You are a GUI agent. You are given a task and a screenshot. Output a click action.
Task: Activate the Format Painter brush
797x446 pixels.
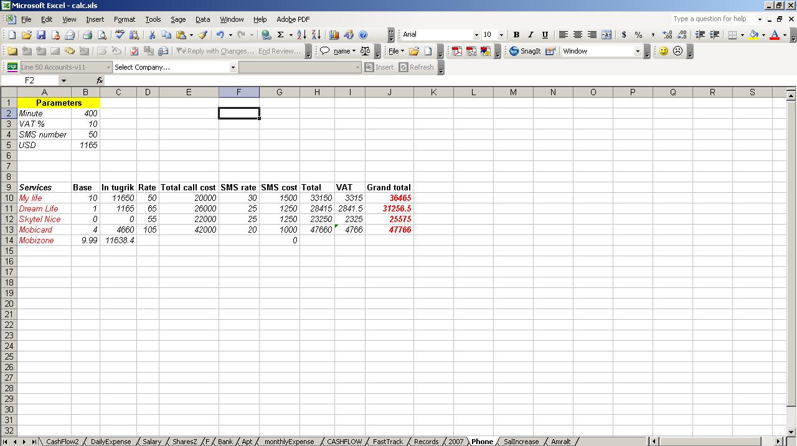[202, 35]
